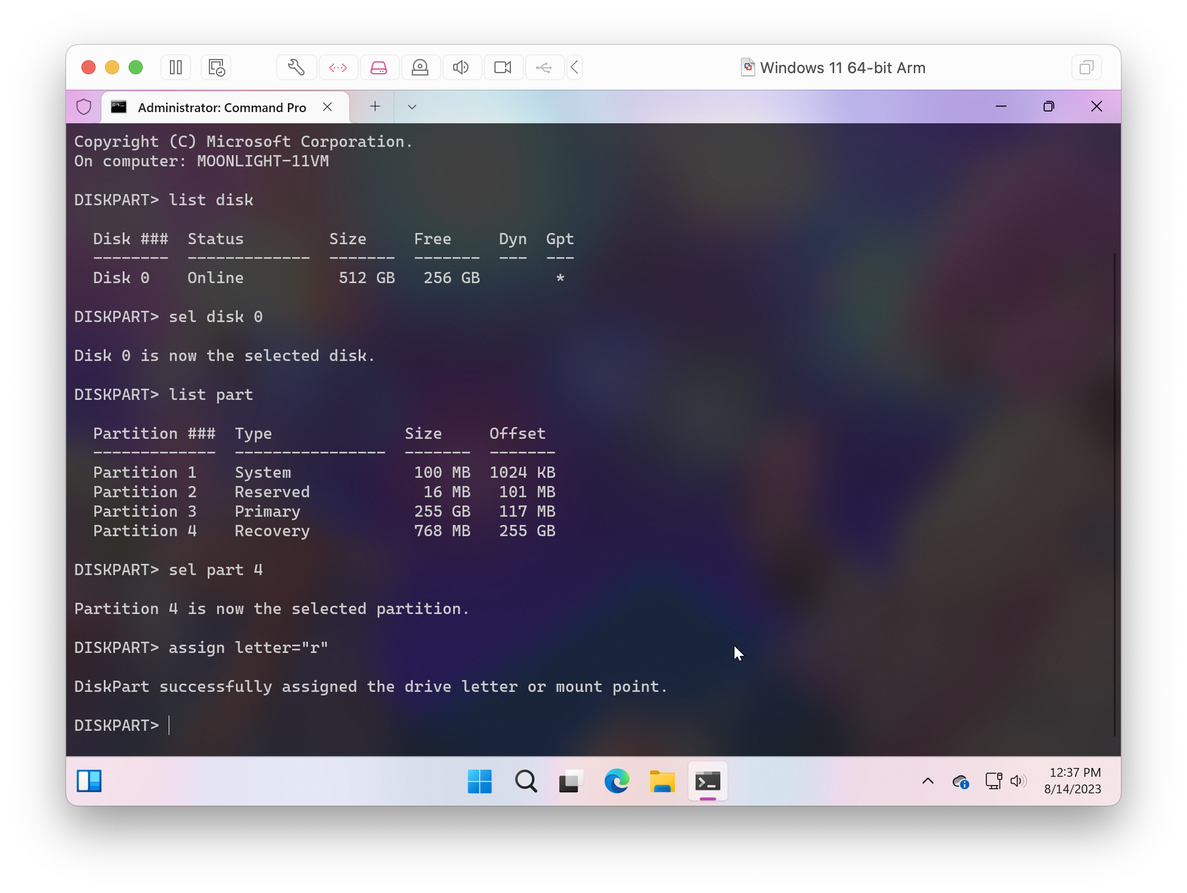Click the green fullscreen button of the VM window
The height and width of the screenshot is (893, 1187).
coord(136,67)
